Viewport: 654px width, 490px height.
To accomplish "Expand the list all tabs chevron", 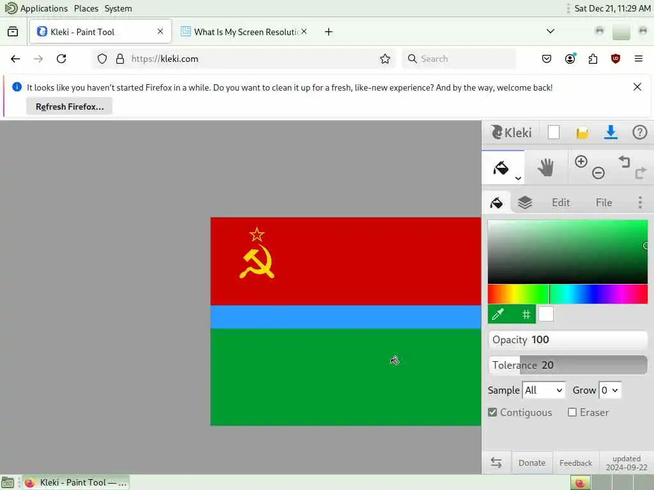I will (x=550, y=31).
